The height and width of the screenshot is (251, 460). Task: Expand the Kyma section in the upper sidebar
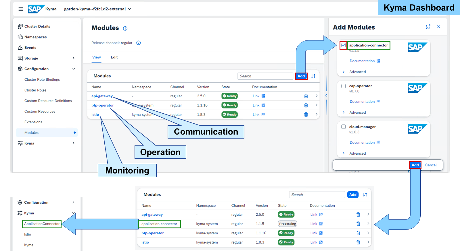[x=74, y=143]
